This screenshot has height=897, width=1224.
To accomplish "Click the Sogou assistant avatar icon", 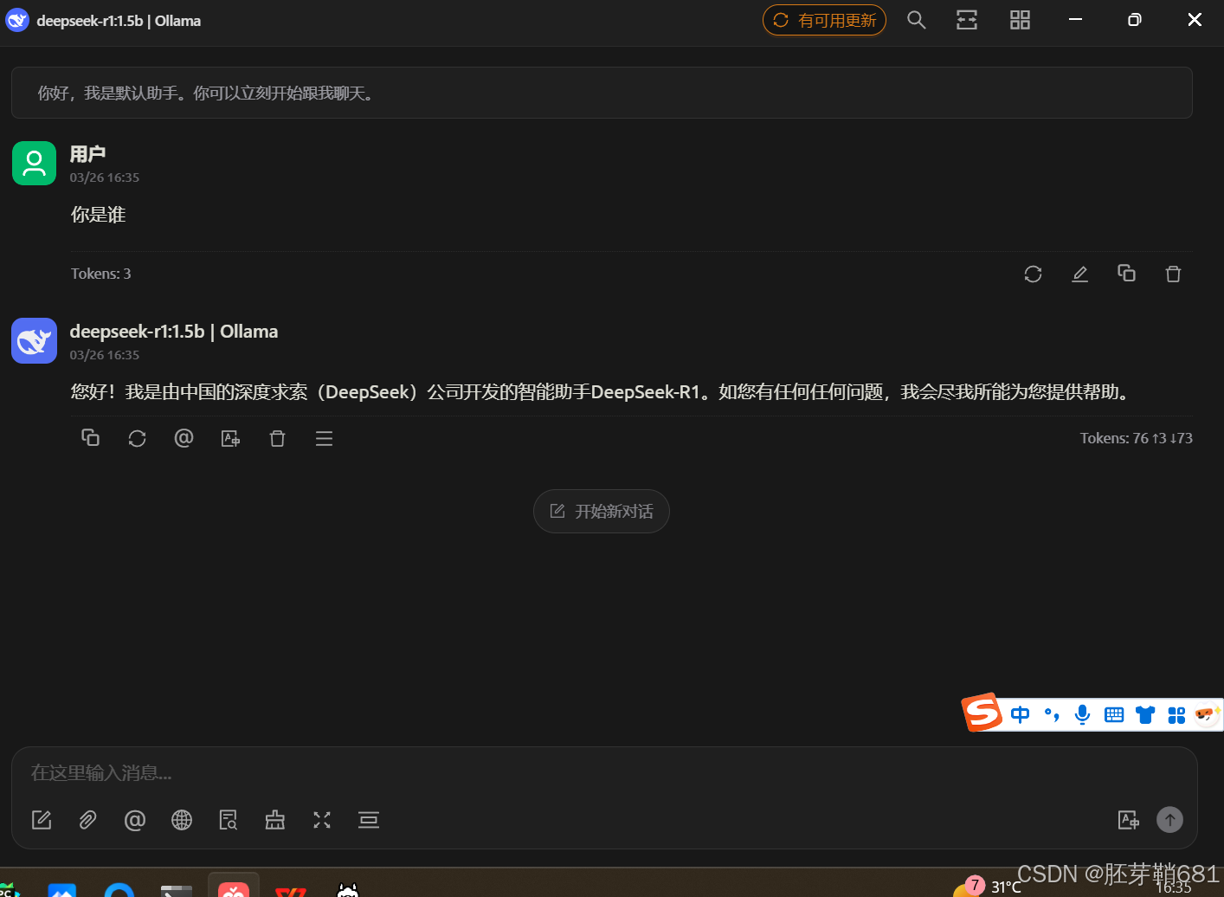I will [x=1206, y=714].
